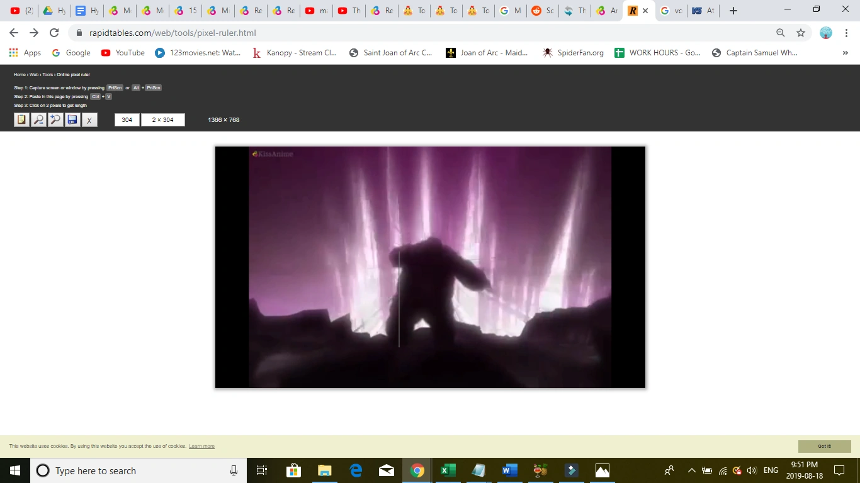Open the Filmora app from the taskbar

point(571,470)
